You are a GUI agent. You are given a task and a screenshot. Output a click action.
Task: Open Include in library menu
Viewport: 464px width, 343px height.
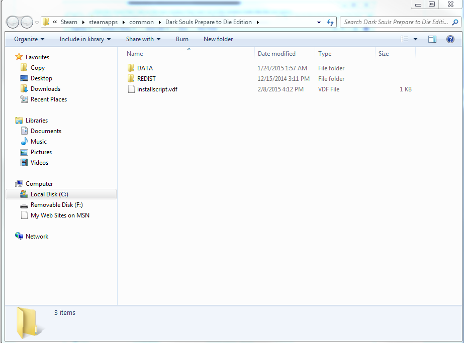tap(85, 39)
